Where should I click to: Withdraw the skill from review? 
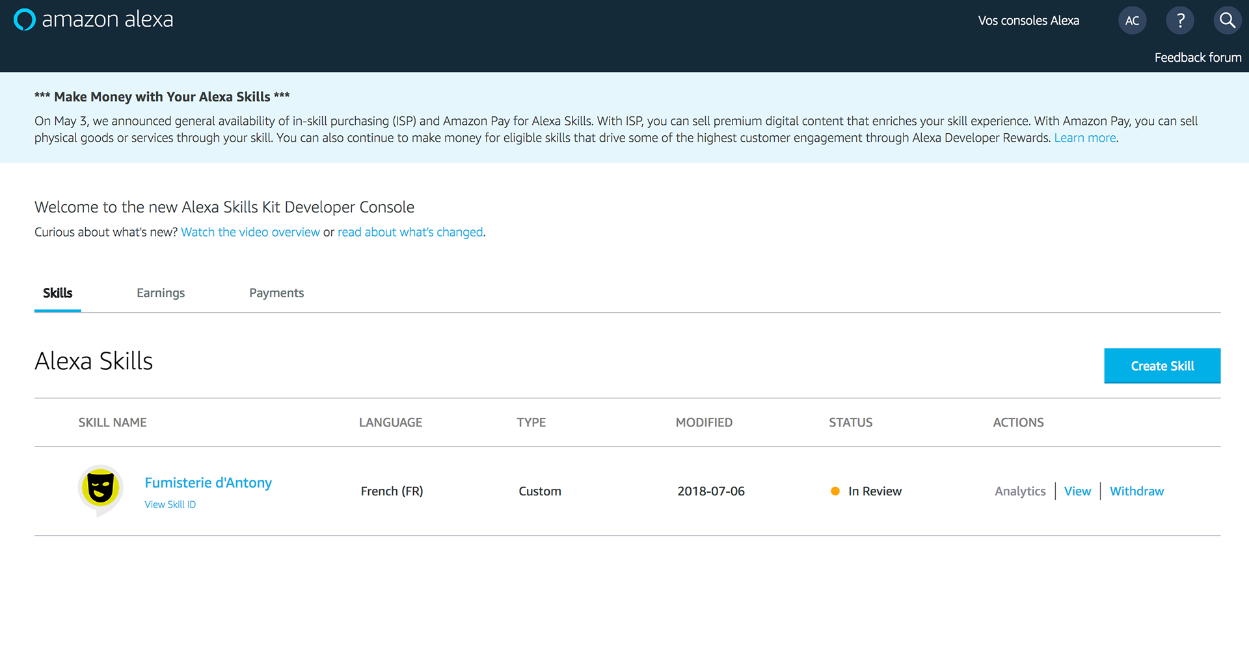1136,491
